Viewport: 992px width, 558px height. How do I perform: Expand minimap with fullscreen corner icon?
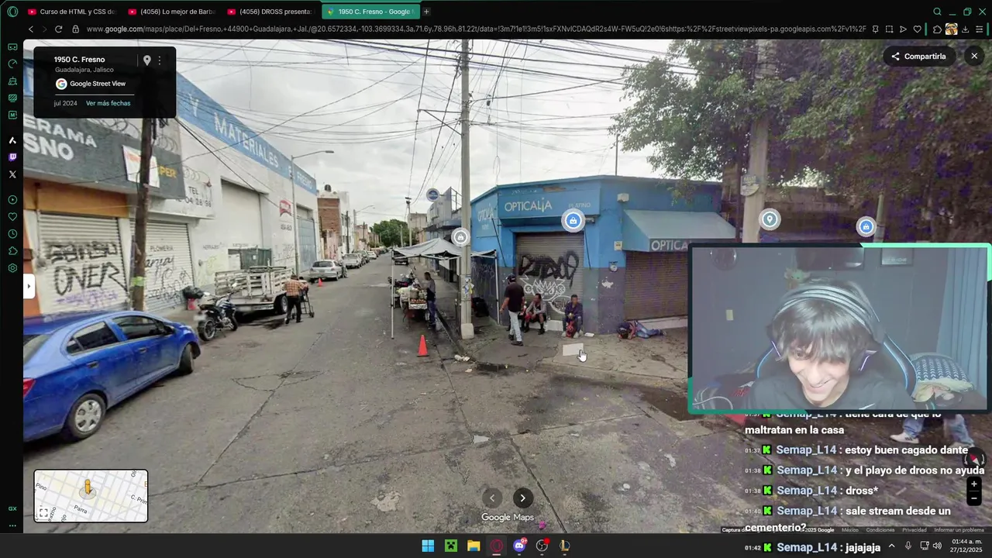tap(43, 513)
